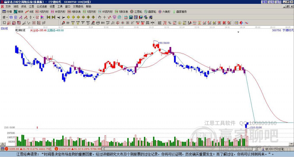Open the 浏览 menu
Screen dimensions: 294x157
16,7
